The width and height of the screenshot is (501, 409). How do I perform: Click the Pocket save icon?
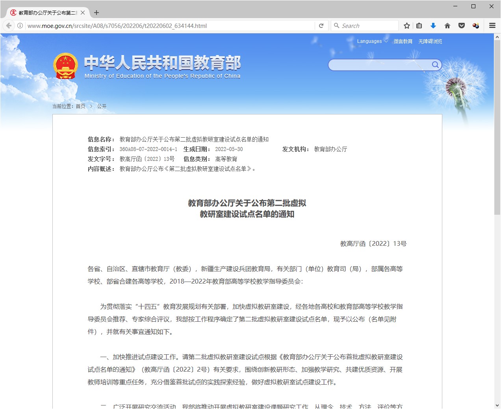click(462, 26)
